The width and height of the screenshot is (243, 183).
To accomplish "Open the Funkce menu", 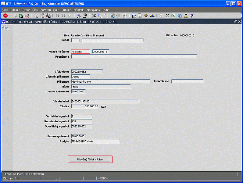I will [66, 10].
